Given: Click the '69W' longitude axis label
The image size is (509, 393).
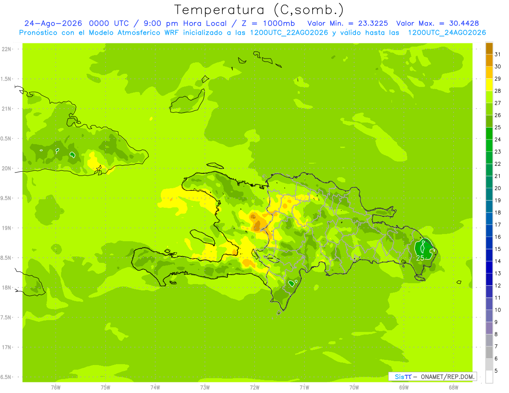Looking at the screenshot, I should (x=404, y=387).
